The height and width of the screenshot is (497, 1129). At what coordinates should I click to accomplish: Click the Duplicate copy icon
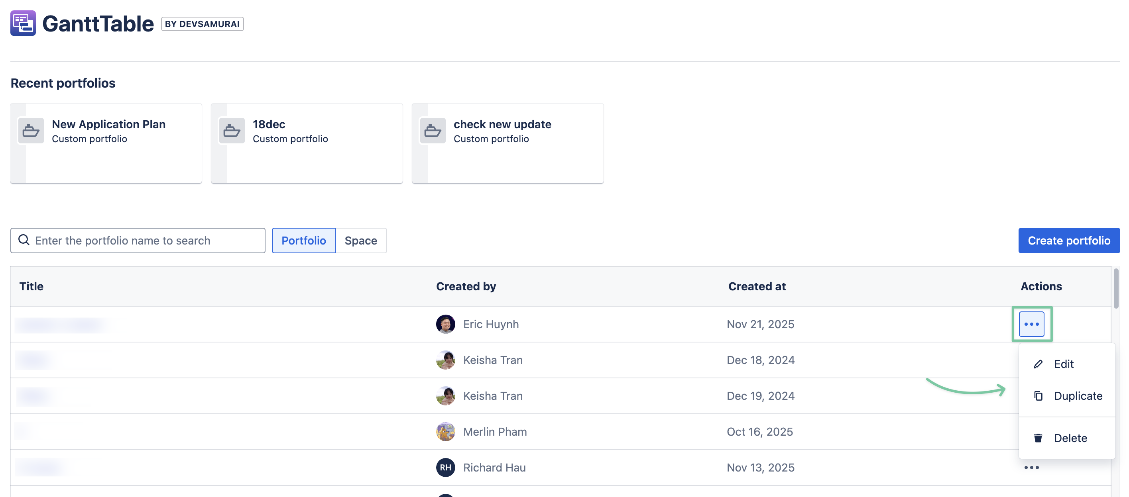coord(1038,396)
